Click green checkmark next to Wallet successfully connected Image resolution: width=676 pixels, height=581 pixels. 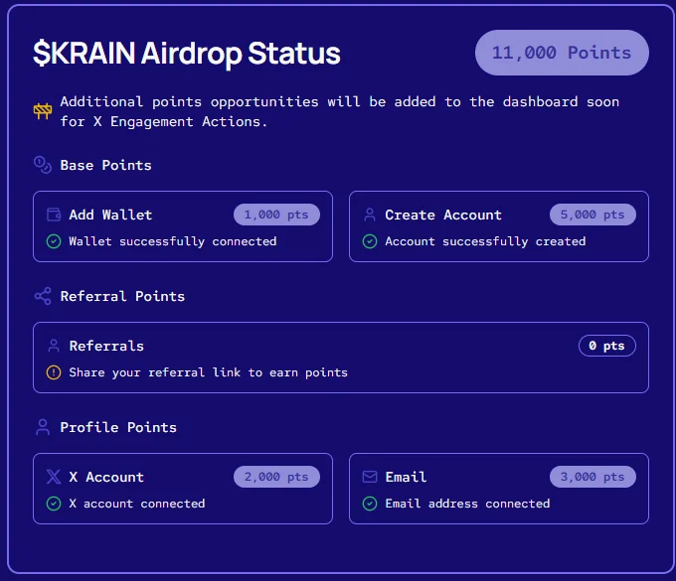coord(54,241)
